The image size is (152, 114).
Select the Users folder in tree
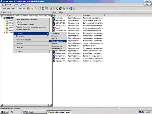click(11, 30)
